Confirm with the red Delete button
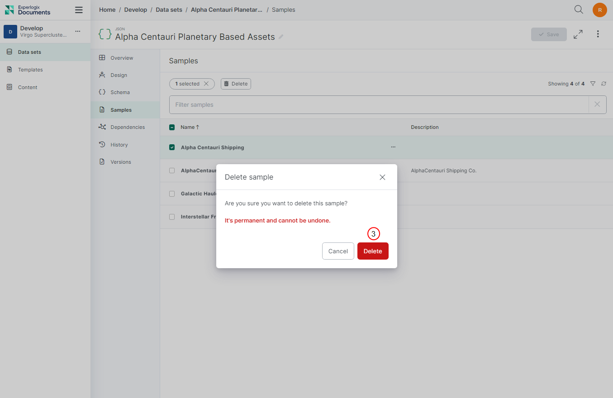This screenshot has width=613, height=398. (x=372, y=251)
